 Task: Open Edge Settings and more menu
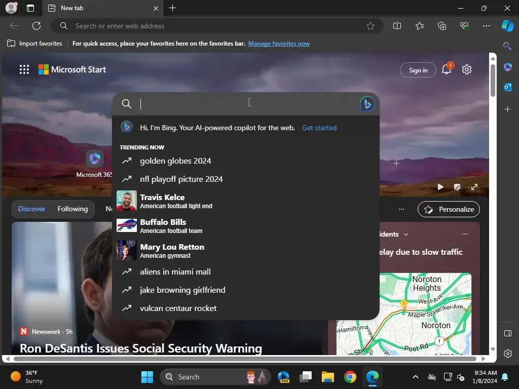[486, 26]
